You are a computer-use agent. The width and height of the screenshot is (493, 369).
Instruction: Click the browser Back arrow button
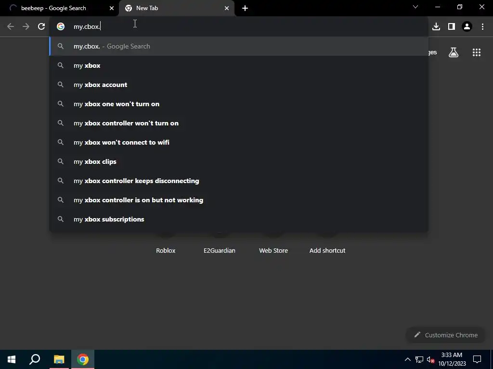pyautogui.click(x=11, y=27)
